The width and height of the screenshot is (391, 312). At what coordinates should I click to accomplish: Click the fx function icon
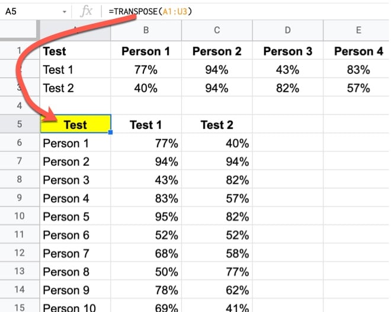[86, 11]
